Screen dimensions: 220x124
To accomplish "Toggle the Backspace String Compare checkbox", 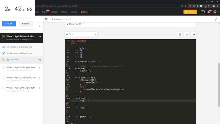I will click(3, 53).
